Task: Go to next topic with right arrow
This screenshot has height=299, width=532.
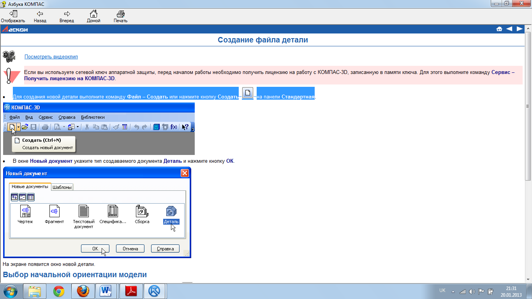Action: [x=520, y=29]
